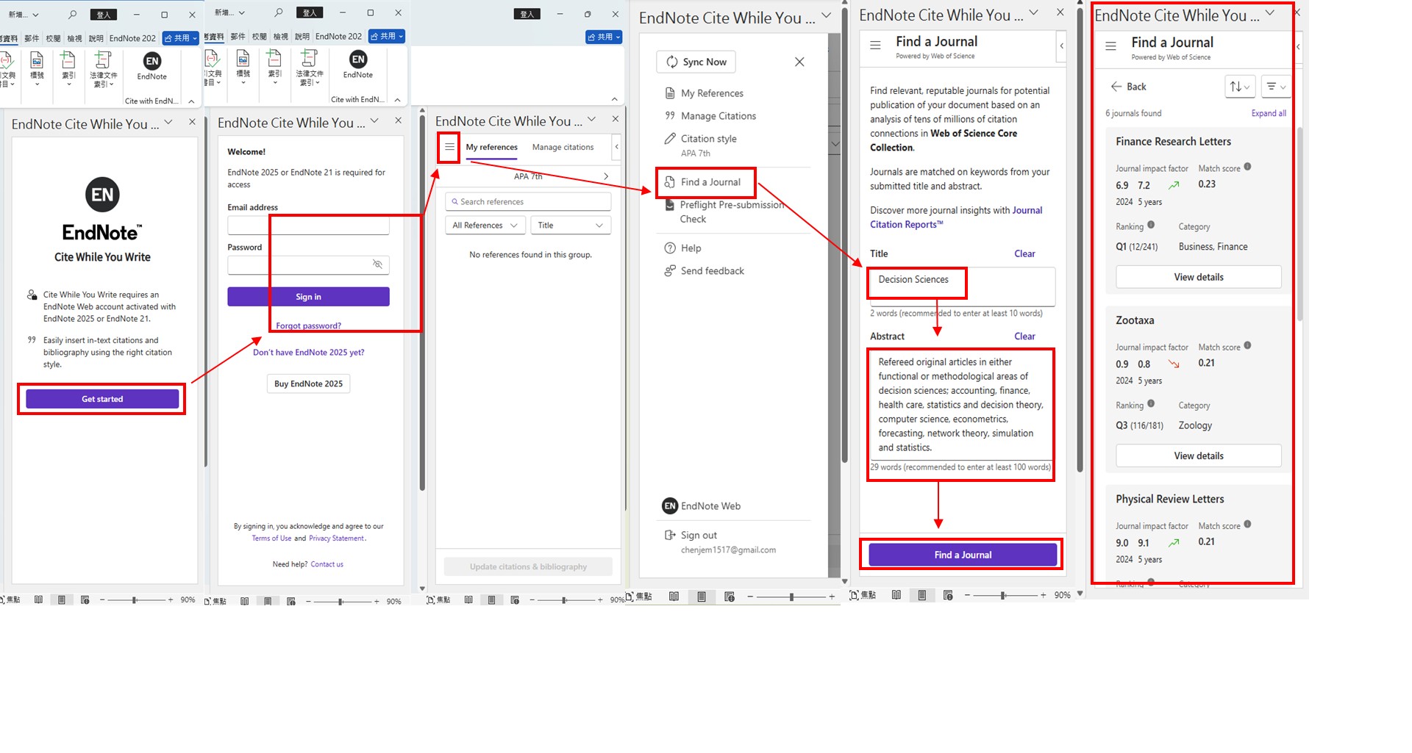
Task: Click info icon beside Finance Research Letters Match score
Action: pyautogui.click(x=1247, y=167)
